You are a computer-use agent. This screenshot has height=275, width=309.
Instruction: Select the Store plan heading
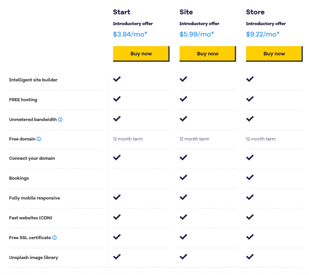click(255, 12)
